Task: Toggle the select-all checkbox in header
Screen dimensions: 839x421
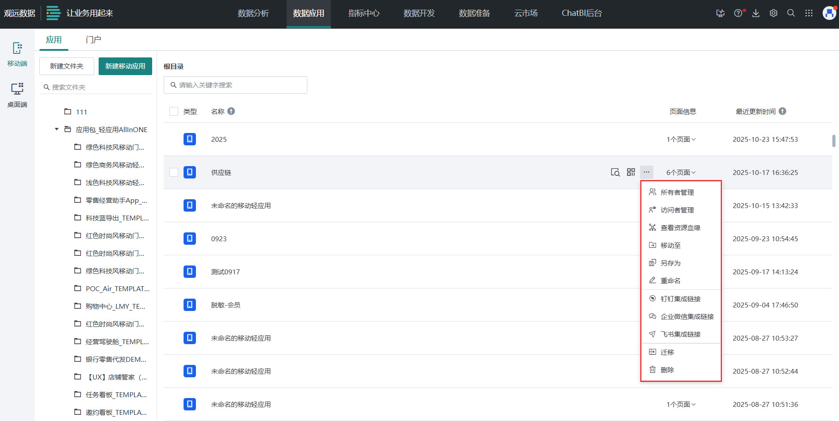Action: 173,111
